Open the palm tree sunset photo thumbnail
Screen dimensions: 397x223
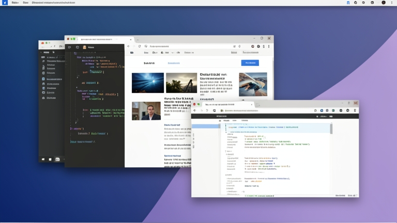tap(181, 83)
